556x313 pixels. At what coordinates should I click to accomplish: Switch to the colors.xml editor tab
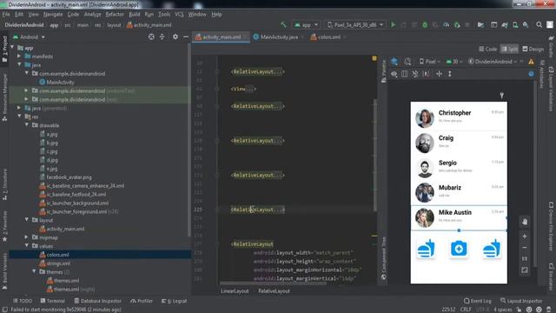328,37
